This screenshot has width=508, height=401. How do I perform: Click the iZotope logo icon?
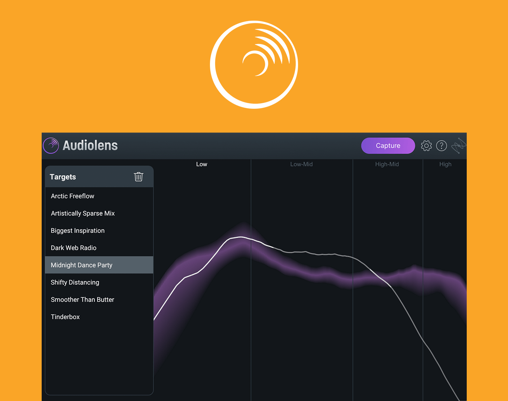[x=459, y=146]
